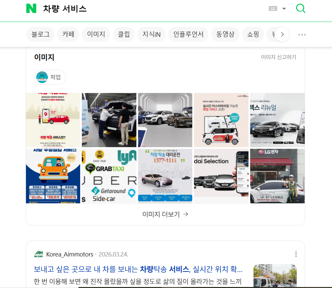Viewport: 332px width, 288px height.
Task: Click the green search magnifier icon
Action: 300,9
